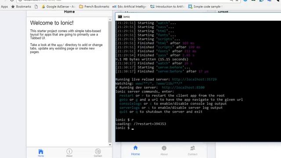This screenshot has height=158, width=281.
Task: Open the Apps bookmarks shortcut
Action: [4, 7]
